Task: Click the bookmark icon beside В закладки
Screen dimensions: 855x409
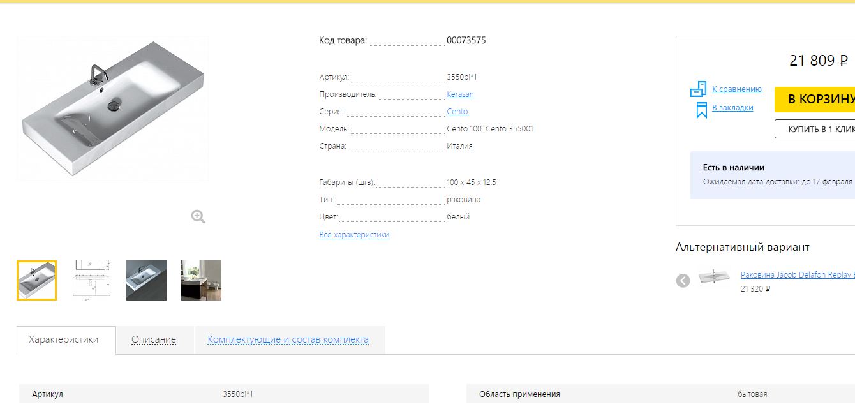Action: 701,110
